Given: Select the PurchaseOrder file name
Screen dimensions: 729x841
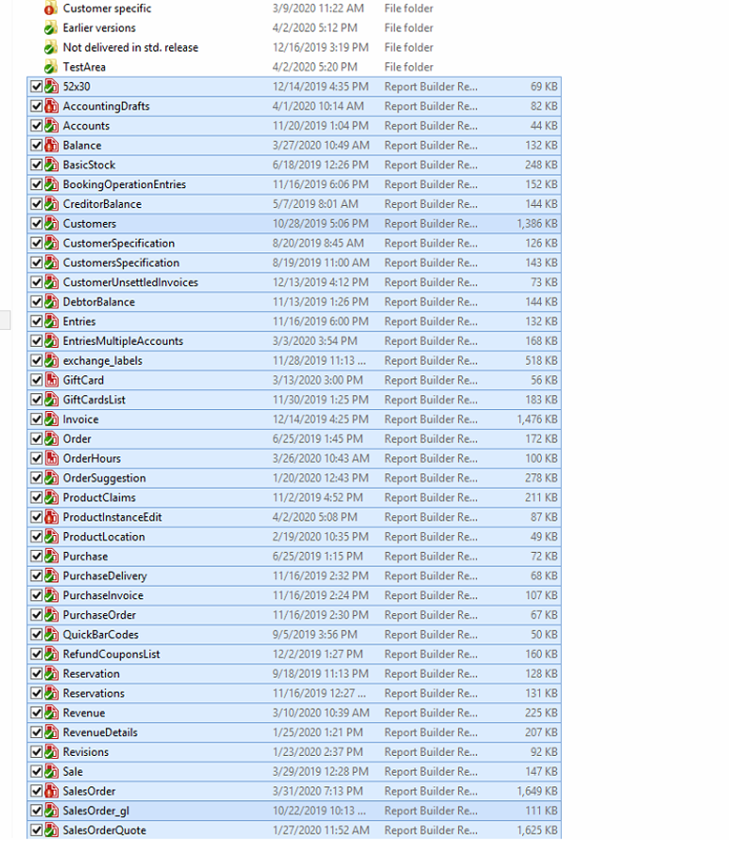Looking at the screenshot, I should coord(99,615).
